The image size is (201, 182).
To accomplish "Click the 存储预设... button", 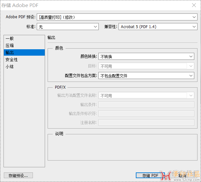I will [18, 175].
